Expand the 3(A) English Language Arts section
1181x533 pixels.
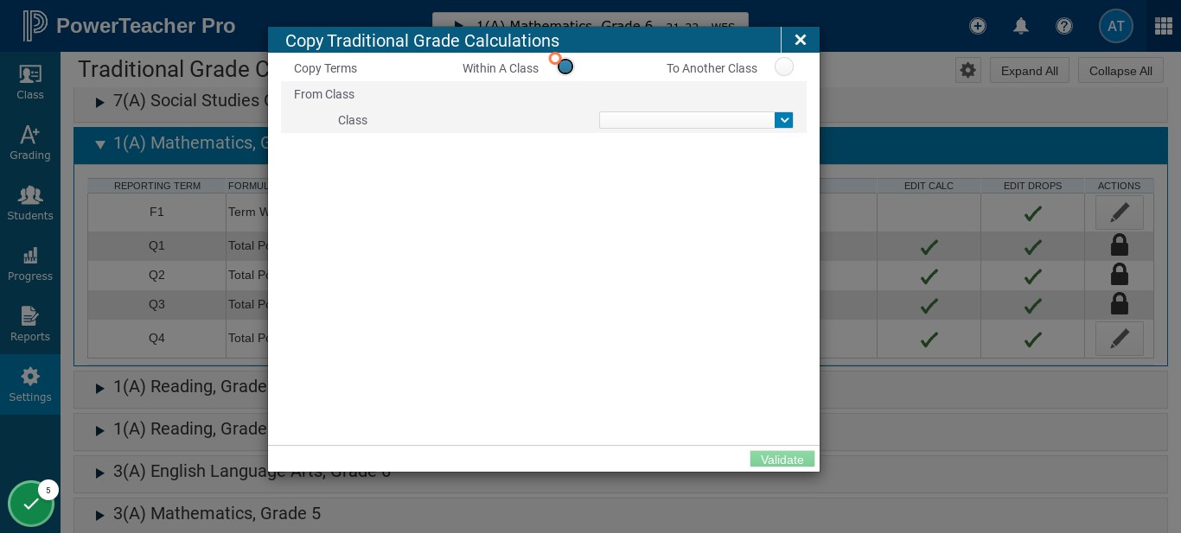99,473
